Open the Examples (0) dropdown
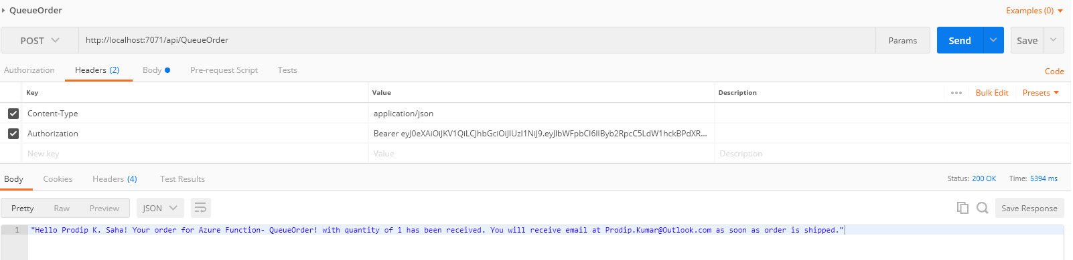Viewport: 1073px width, 260px height. click(x=1034, y=11)
